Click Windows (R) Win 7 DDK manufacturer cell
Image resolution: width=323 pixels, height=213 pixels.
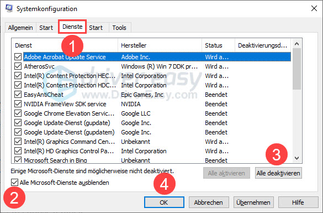click(x=159, y=66)
